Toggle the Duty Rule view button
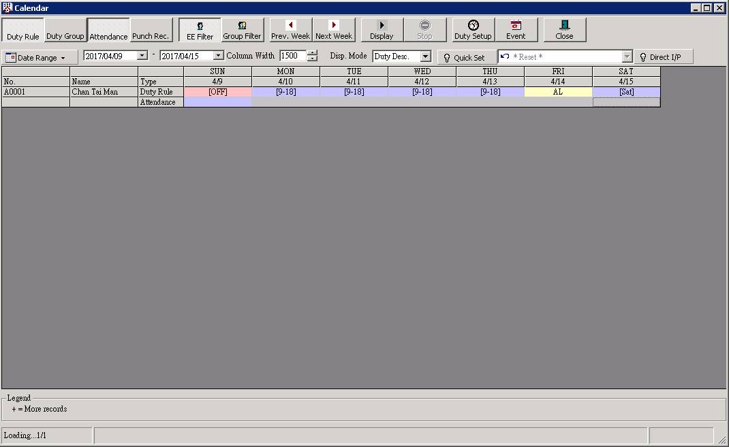Screen dimensions: 729x447 [23, 31]
